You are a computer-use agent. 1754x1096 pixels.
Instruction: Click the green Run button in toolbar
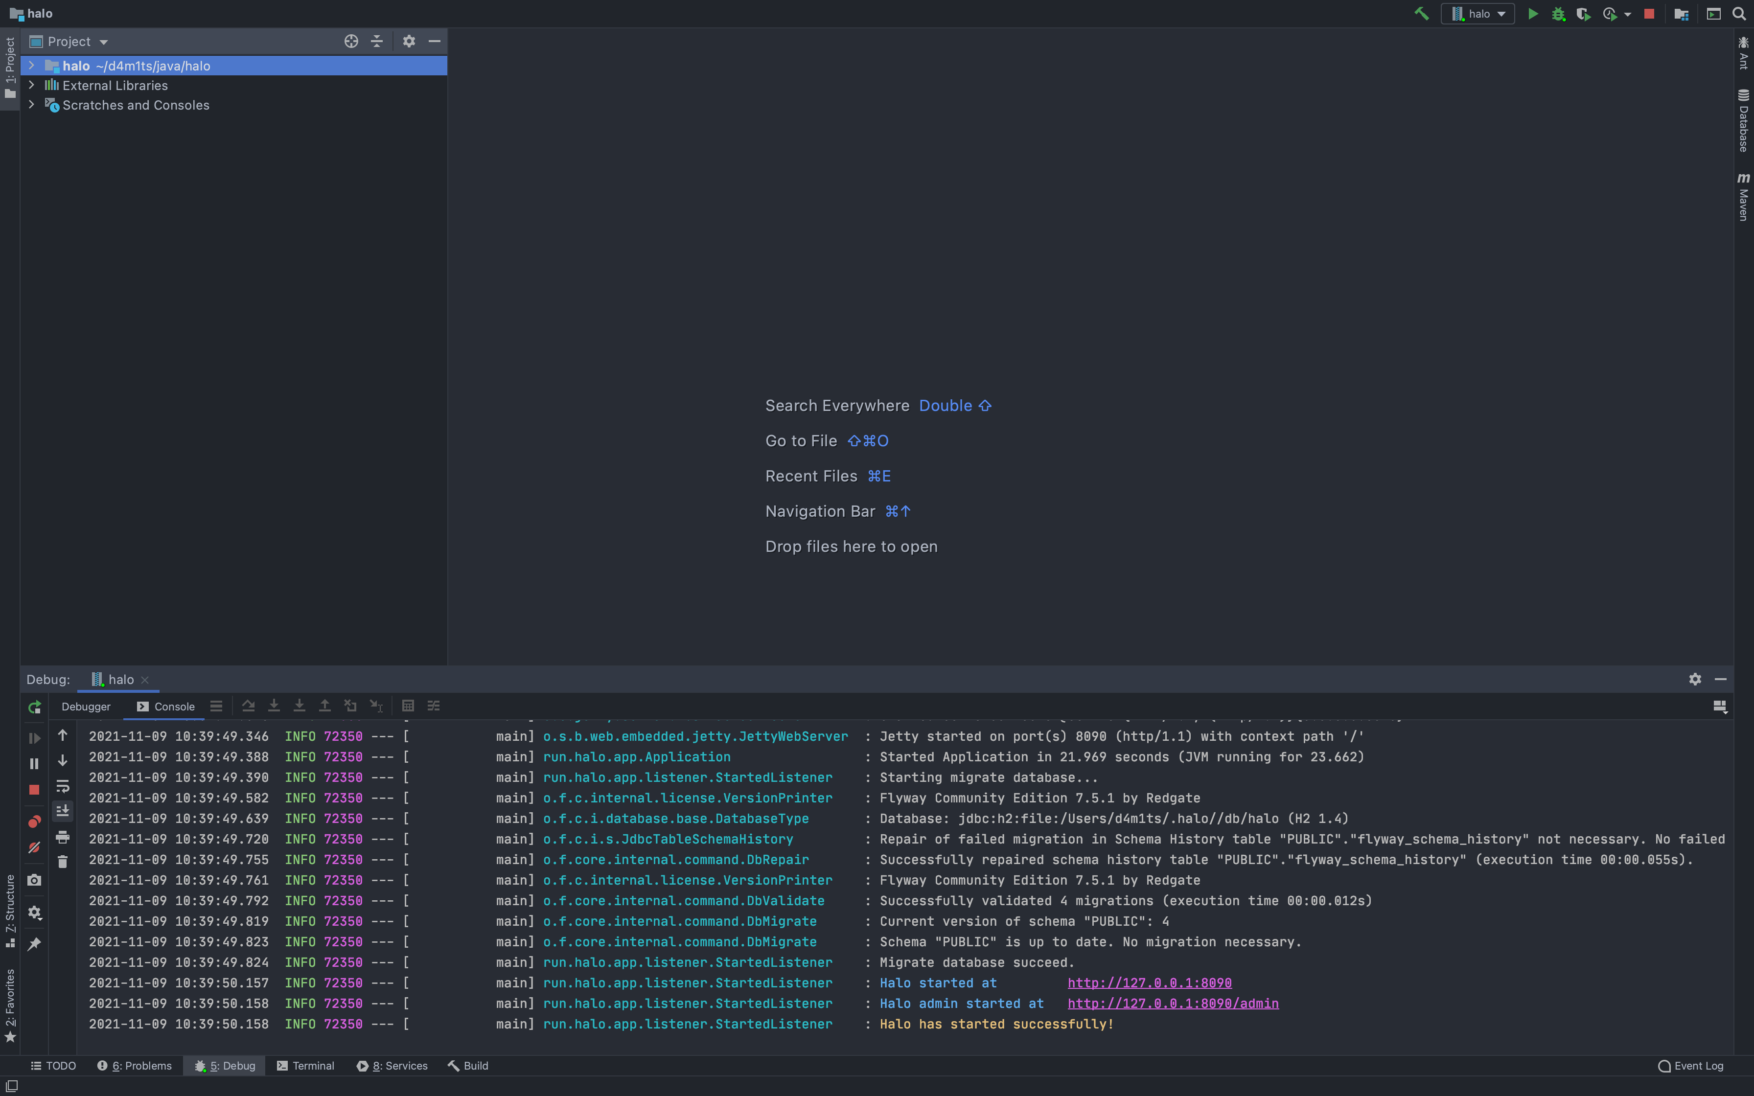(x=1533, y=14)
